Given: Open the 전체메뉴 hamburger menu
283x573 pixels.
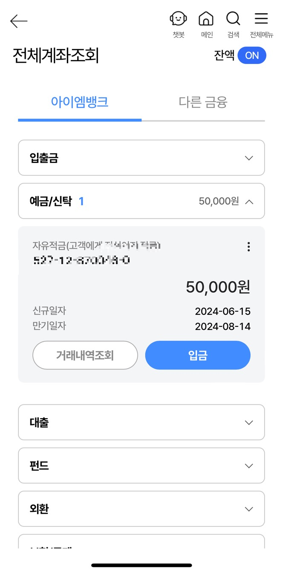Looking at the screenshot, I should 261,19.
